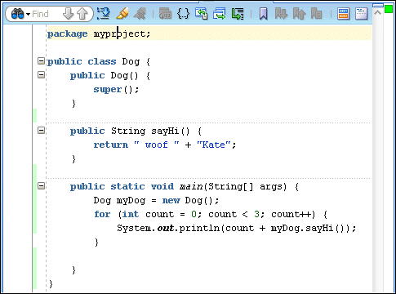Viewport: 396px width, 294px height.
Task: Click the curly braces code icon
Action: tap(183, 14)
